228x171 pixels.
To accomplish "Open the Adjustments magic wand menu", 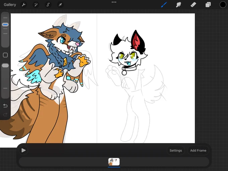I will click(36, 5).
